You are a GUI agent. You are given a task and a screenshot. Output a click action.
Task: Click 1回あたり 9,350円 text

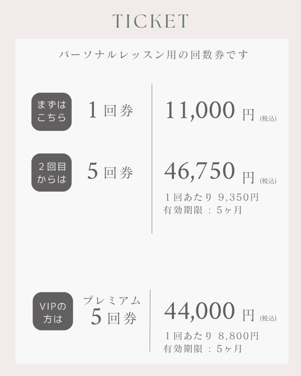[x=212, y=197]
